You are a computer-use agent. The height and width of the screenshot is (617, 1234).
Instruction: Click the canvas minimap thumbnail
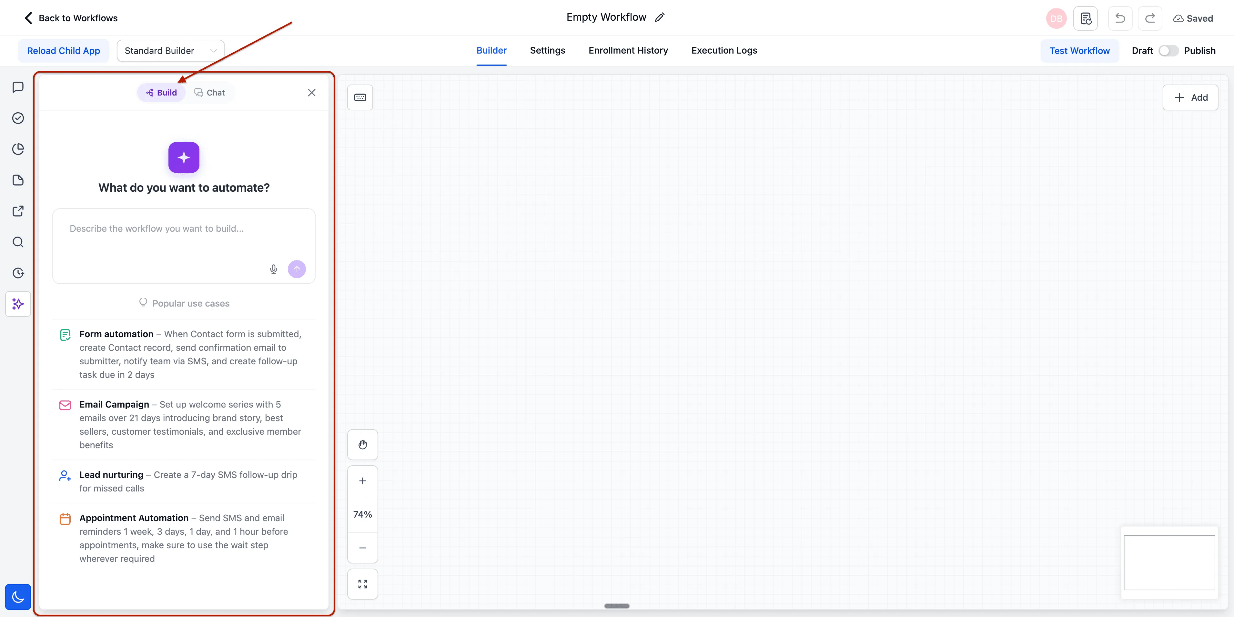[1169, 562]
